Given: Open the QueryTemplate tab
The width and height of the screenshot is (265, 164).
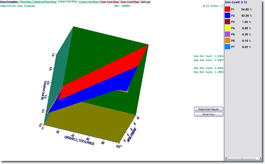Looking at the screenshot, I should tap(9, 2).
